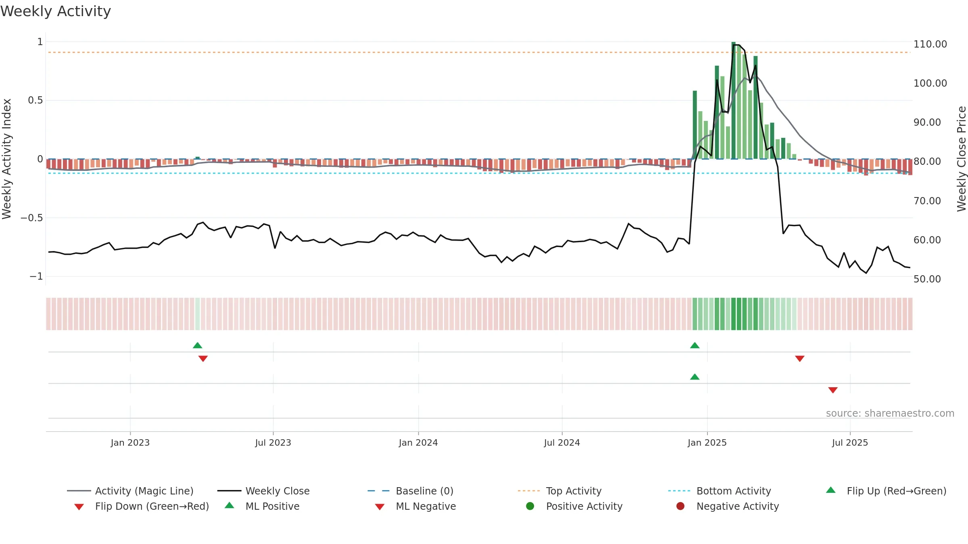Click the Jan 2023 axis label
Image resolution: width=968 pixels, height=544 pixels.
[130, 442]
